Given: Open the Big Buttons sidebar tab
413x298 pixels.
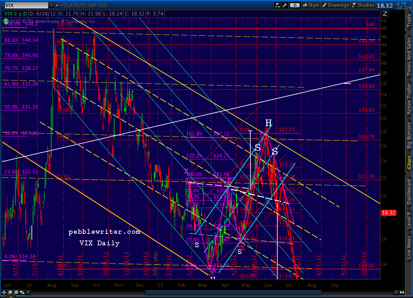Looking at the screenshot, I should click(x=409, y=136).
